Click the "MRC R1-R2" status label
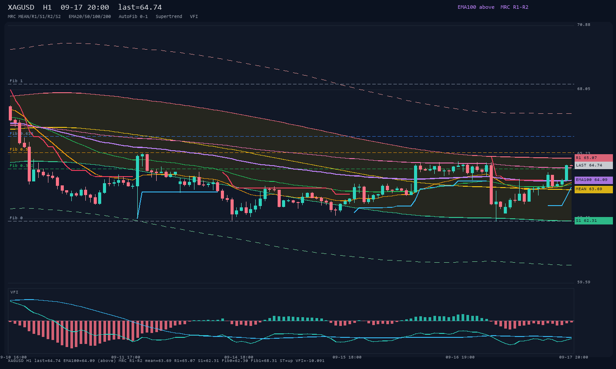Screen dimensions: 616x369 click(514, 7)
